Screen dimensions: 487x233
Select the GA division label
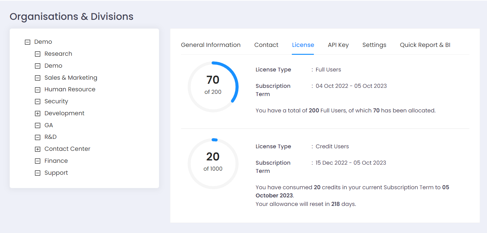(49, 125)
